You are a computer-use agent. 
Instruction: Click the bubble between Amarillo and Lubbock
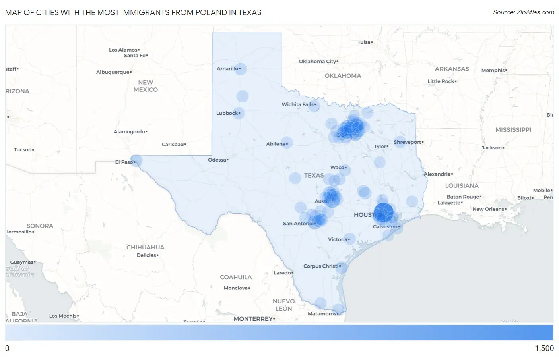[243, 96]
